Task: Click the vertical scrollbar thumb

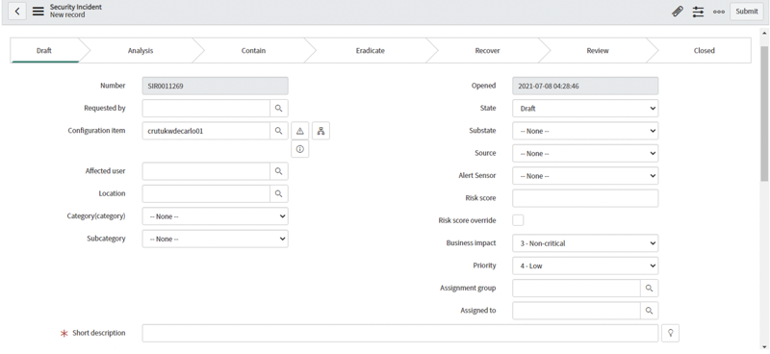Action: (x=765, y=114)
